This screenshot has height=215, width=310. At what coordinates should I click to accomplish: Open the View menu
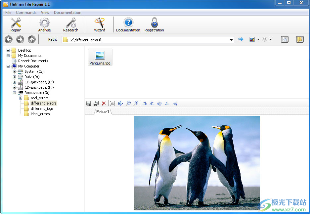pos(45,13)
